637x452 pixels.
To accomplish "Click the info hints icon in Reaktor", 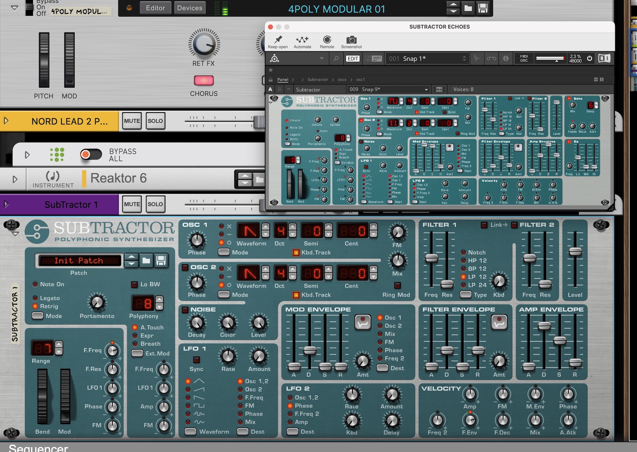I will (506, 58).
